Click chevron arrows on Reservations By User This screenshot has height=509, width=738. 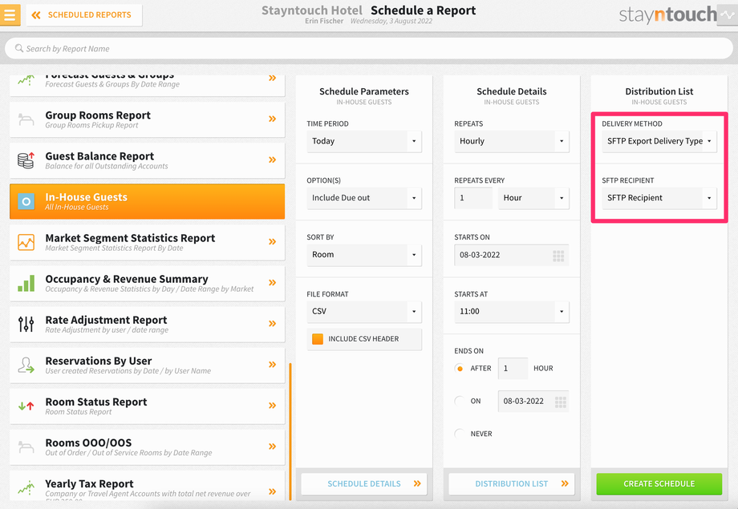click(272, 365)
